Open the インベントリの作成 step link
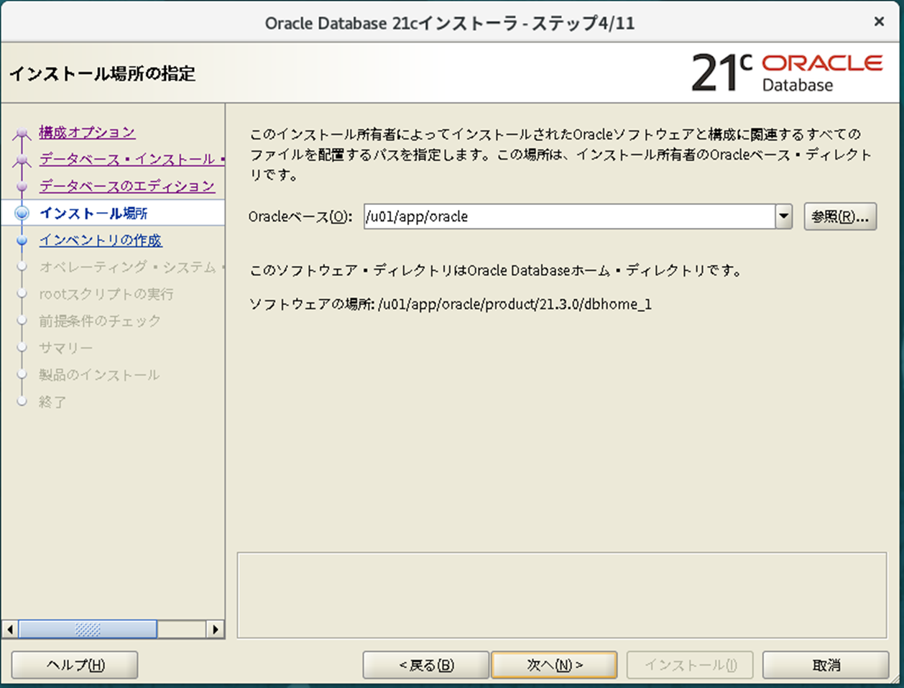Viewport: 904px width, 688px height. 100,240
